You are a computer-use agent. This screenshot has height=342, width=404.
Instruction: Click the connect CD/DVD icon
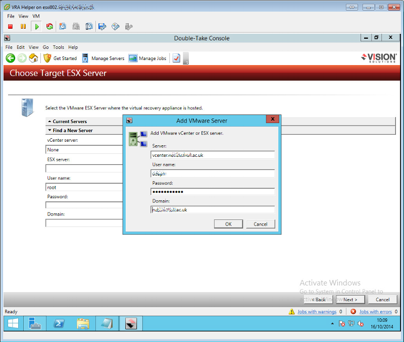click(116, 26)
